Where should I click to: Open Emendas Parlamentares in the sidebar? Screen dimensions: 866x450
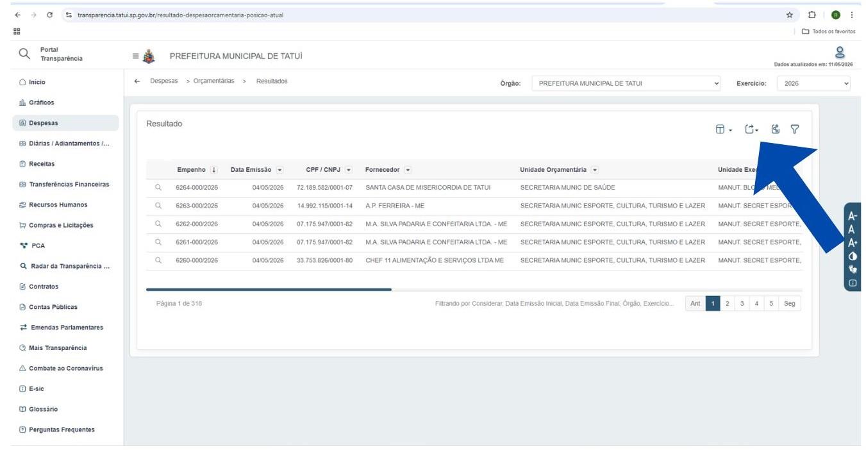(65, 328)
